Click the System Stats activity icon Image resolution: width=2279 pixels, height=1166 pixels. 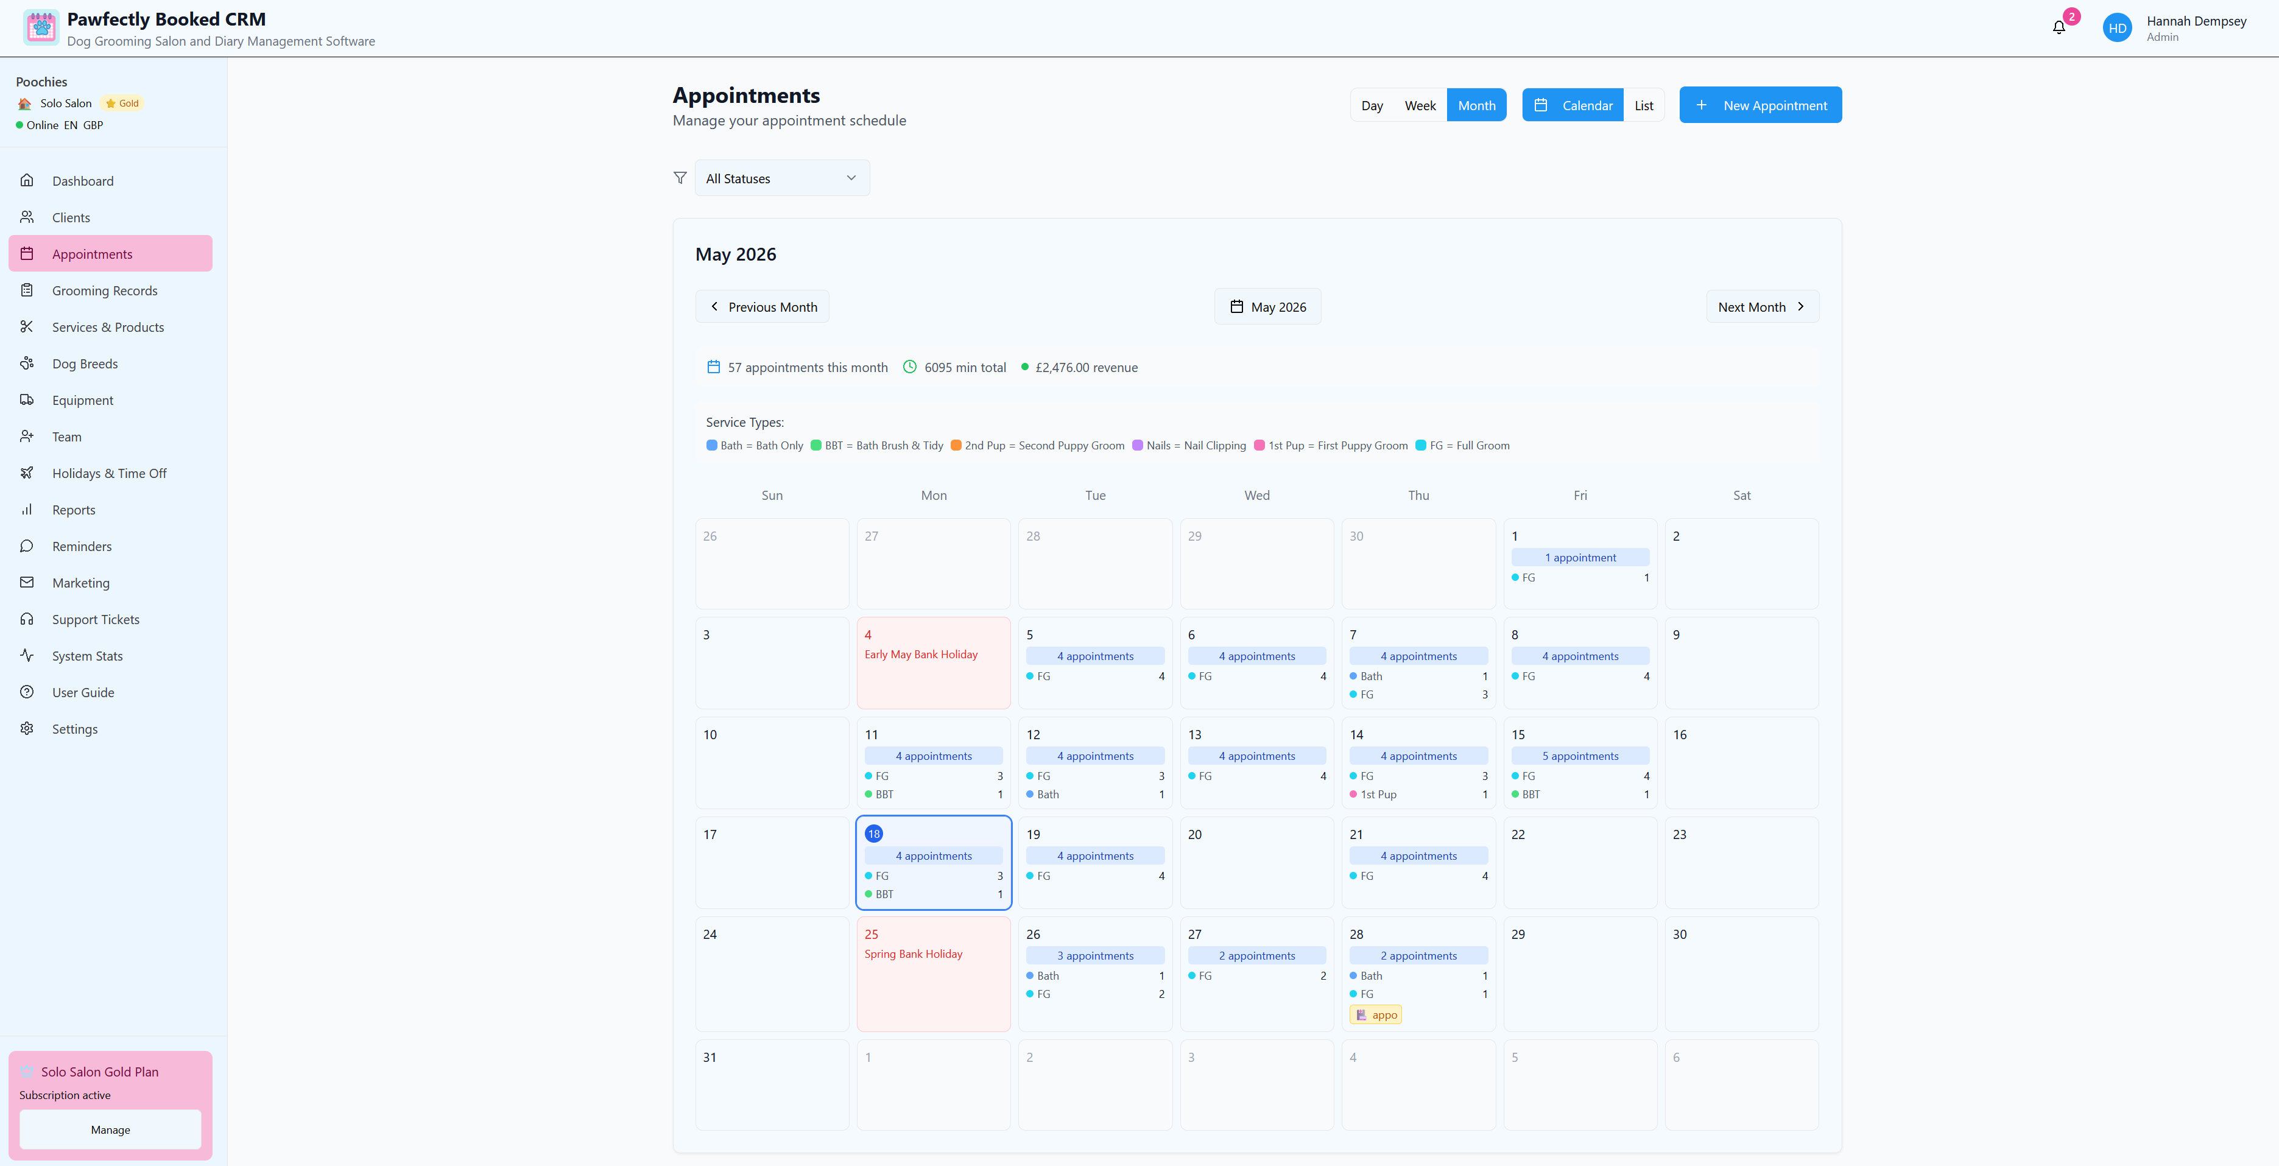(27, 656)
